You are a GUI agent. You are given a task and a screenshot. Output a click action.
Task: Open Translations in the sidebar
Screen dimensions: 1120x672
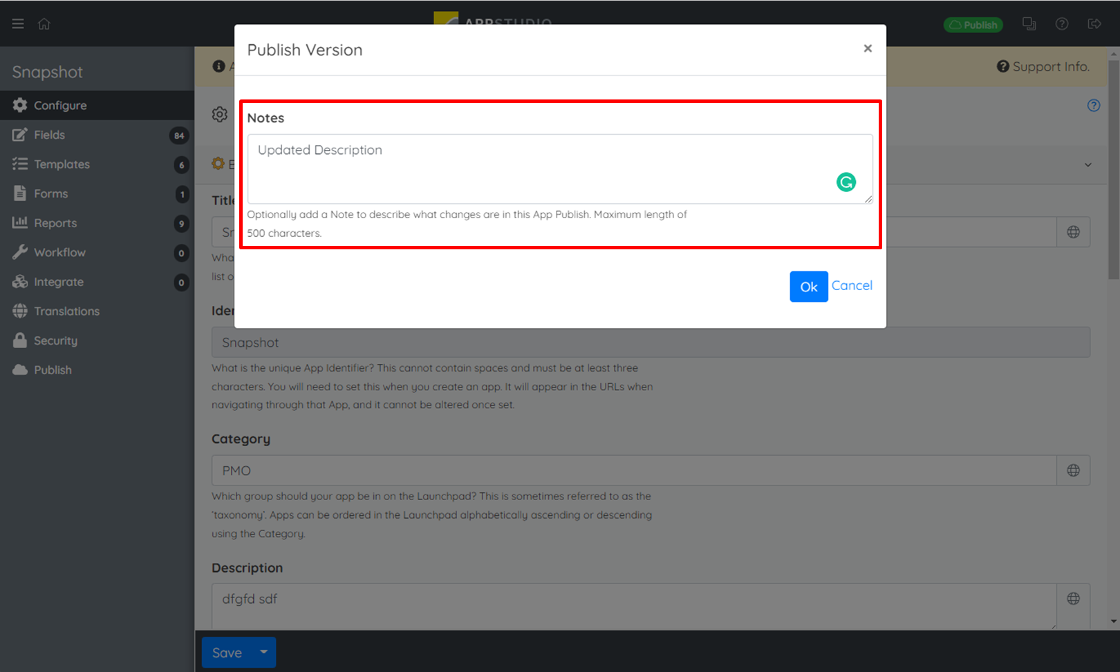[97, 311]
